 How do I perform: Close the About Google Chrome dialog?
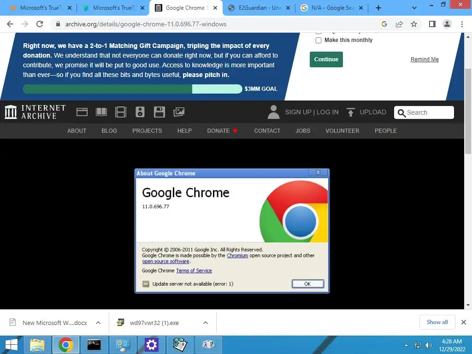pos(318,172)
